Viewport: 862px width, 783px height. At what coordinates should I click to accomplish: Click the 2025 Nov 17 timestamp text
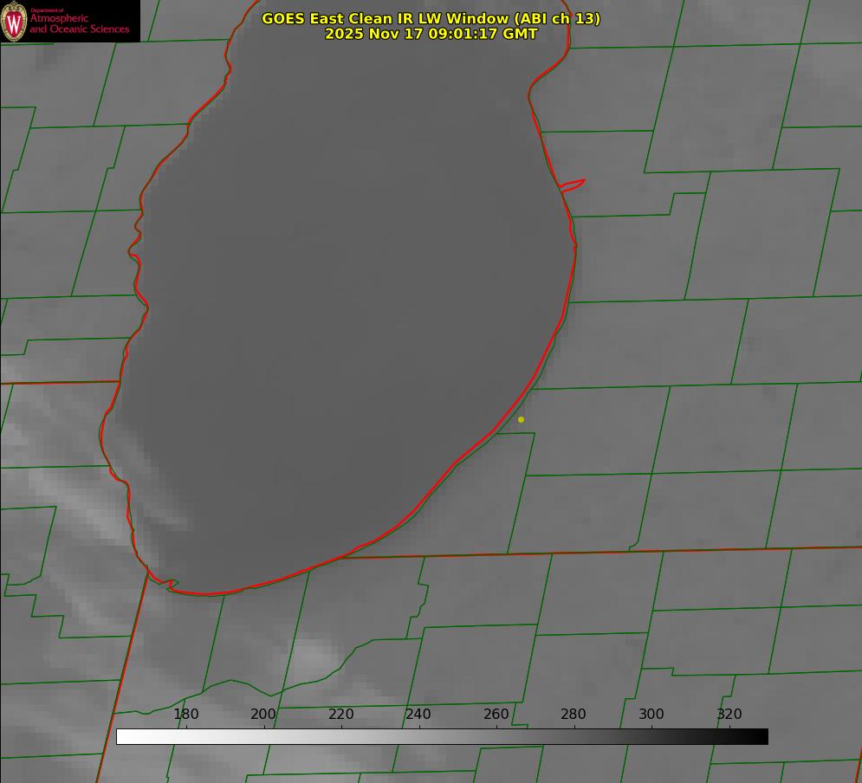[431, 35]
